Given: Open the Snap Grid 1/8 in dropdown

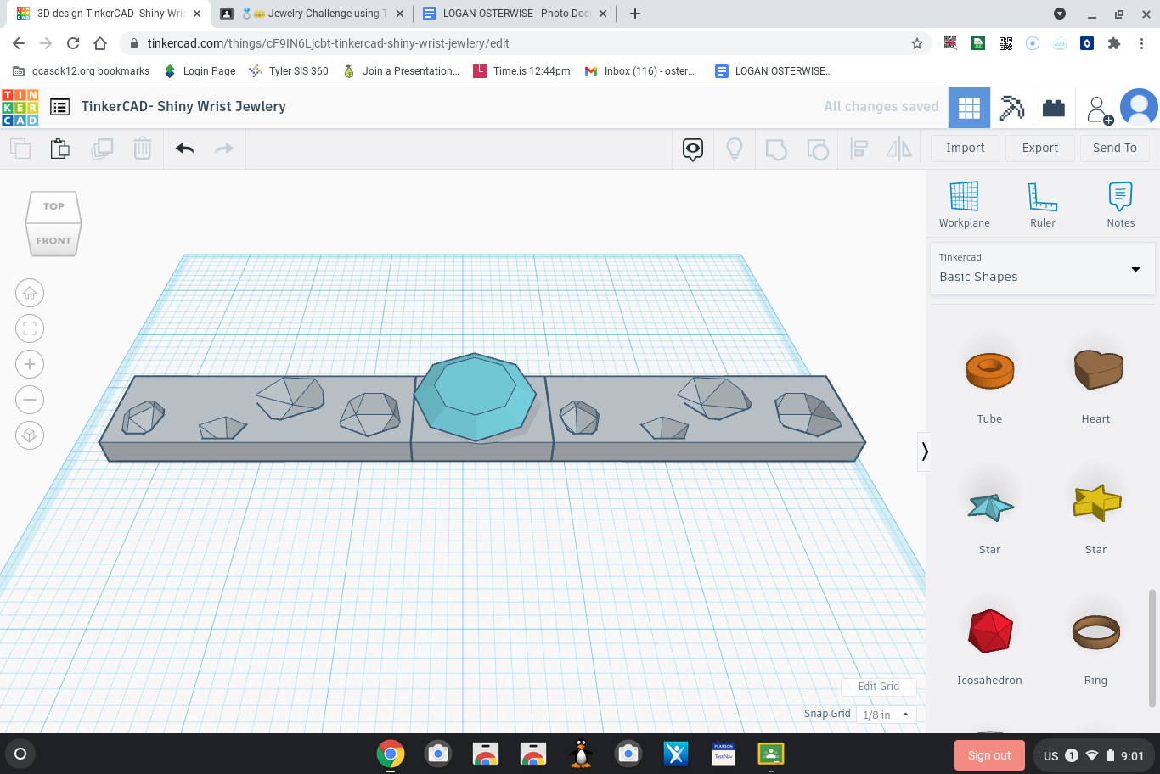Looking at the screenshot, I should click(886, 715).
